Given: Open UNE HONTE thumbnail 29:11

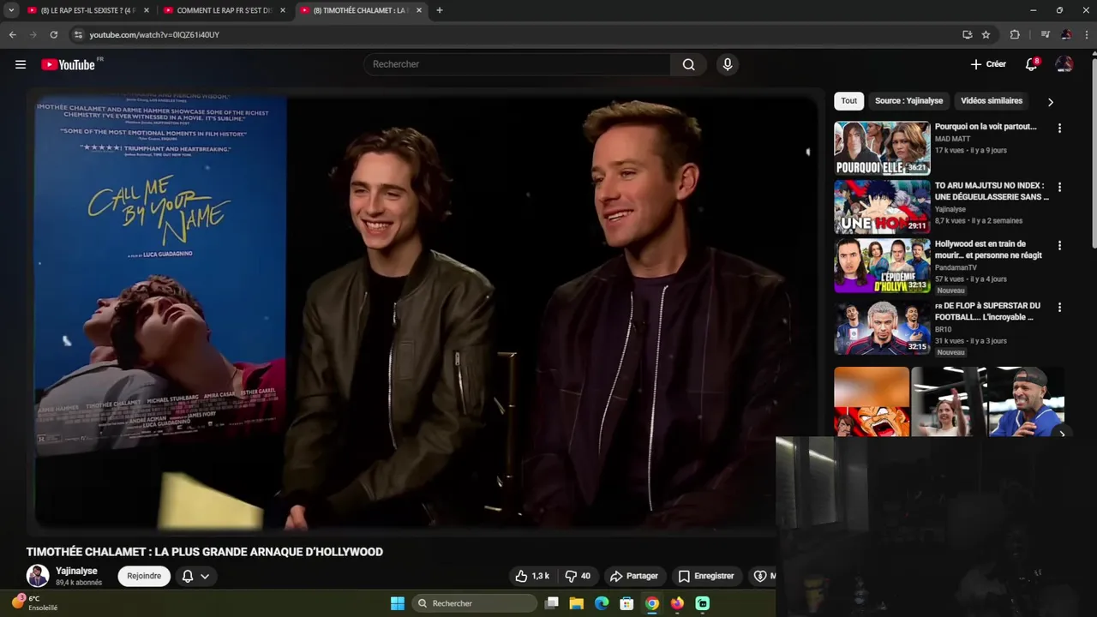Looking at the screenshot, I should [x=882, y=207].
